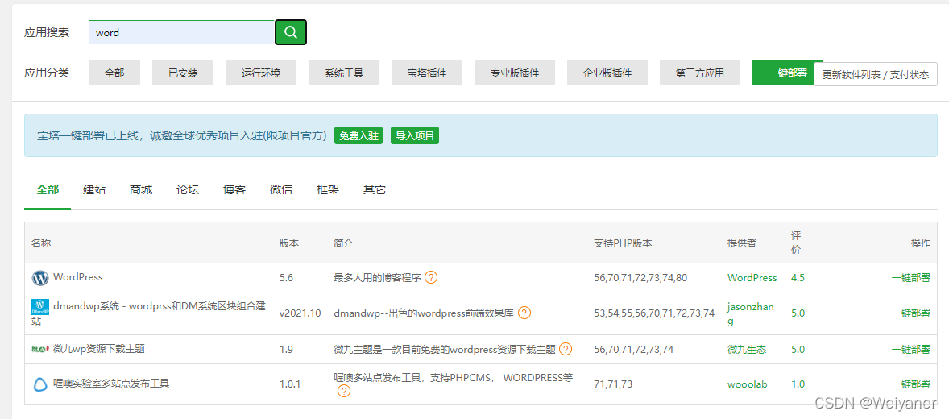Click 一键部署 link in dmandwp row
Image resolution: width=949 pixels, height=419 pixels.
pos(911,313)
